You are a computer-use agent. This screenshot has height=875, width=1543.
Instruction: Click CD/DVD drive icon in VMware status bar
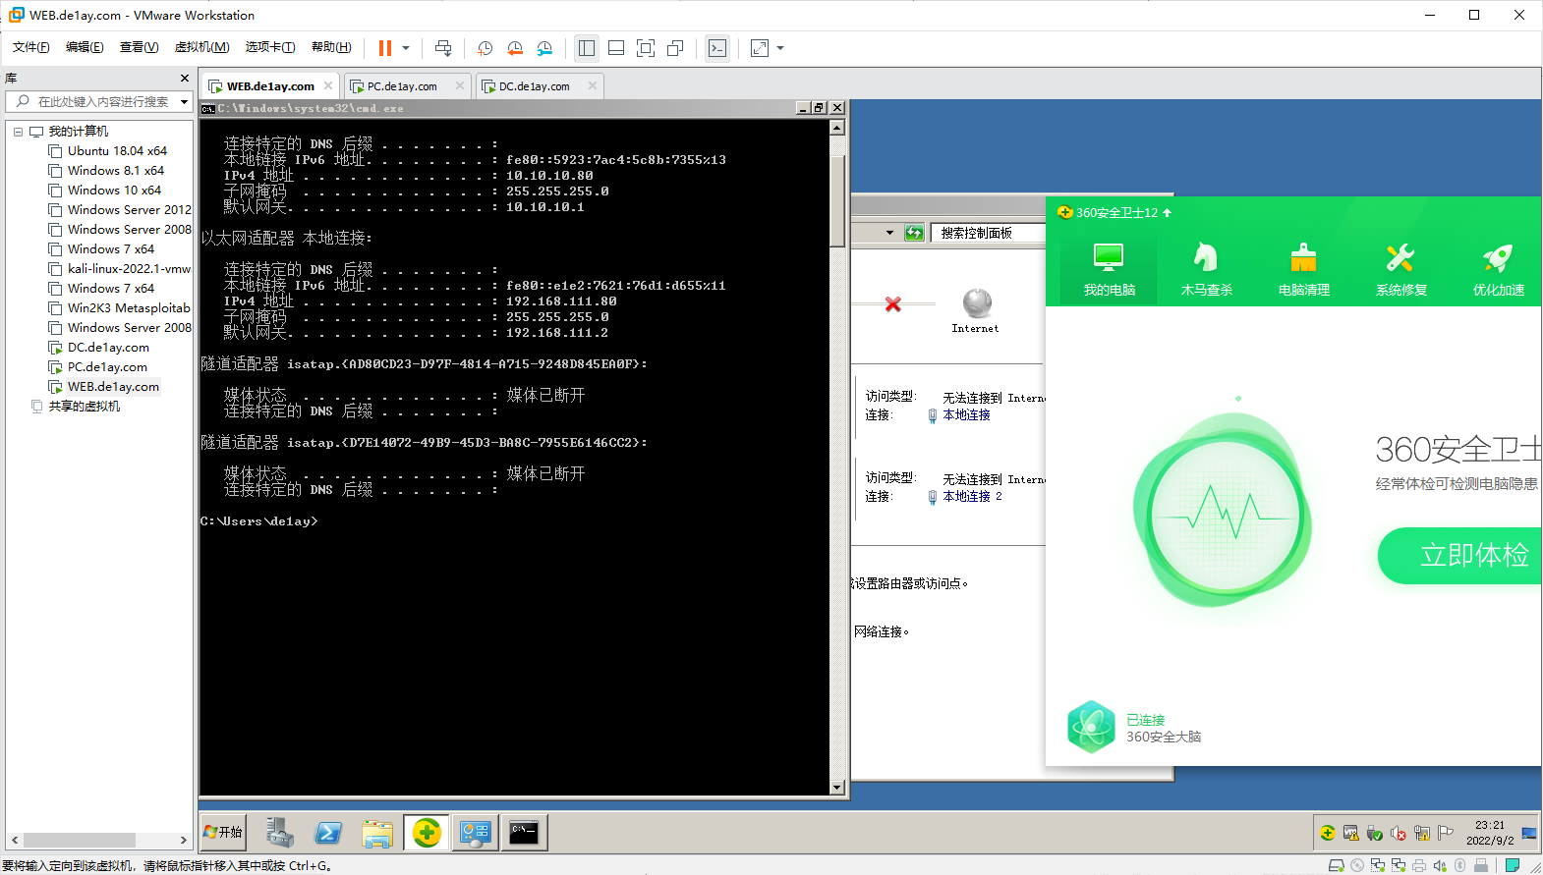(x=1357, y=865)
